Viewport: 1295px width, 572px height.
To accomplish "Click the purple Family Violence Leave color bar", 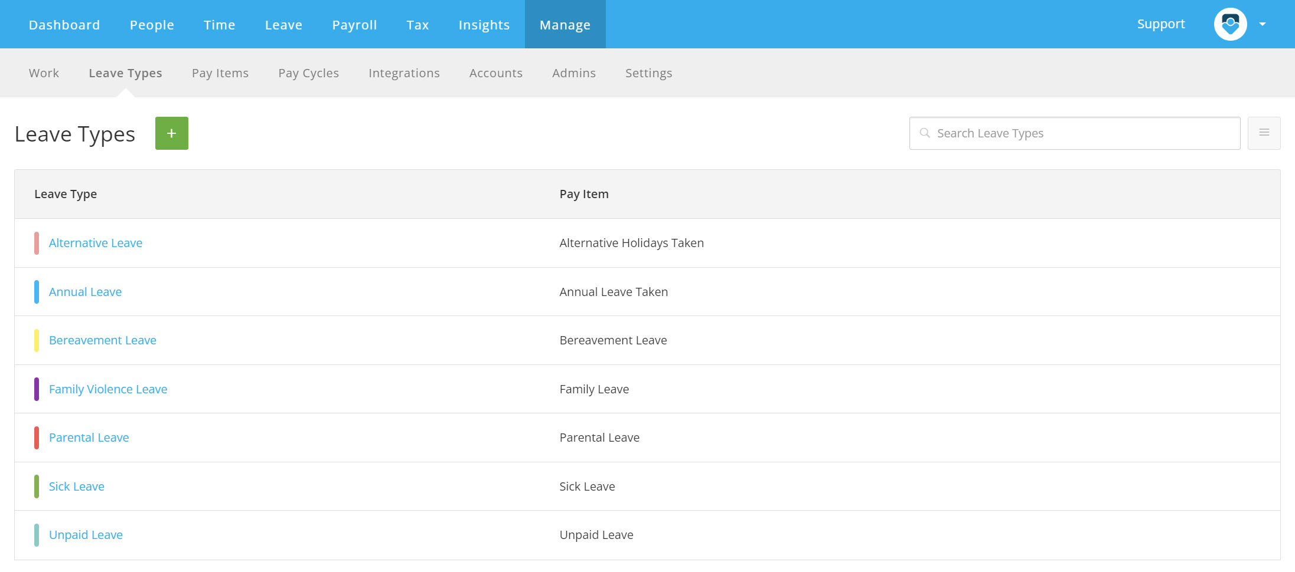I will [37, 389].
